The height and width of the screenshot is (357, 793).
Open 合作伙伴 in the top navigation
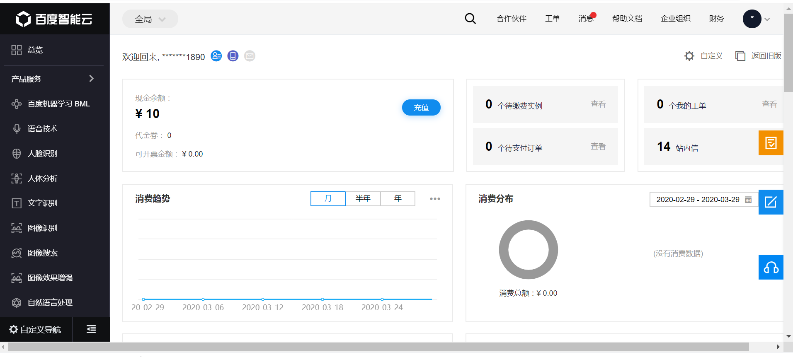coord(512,19)
